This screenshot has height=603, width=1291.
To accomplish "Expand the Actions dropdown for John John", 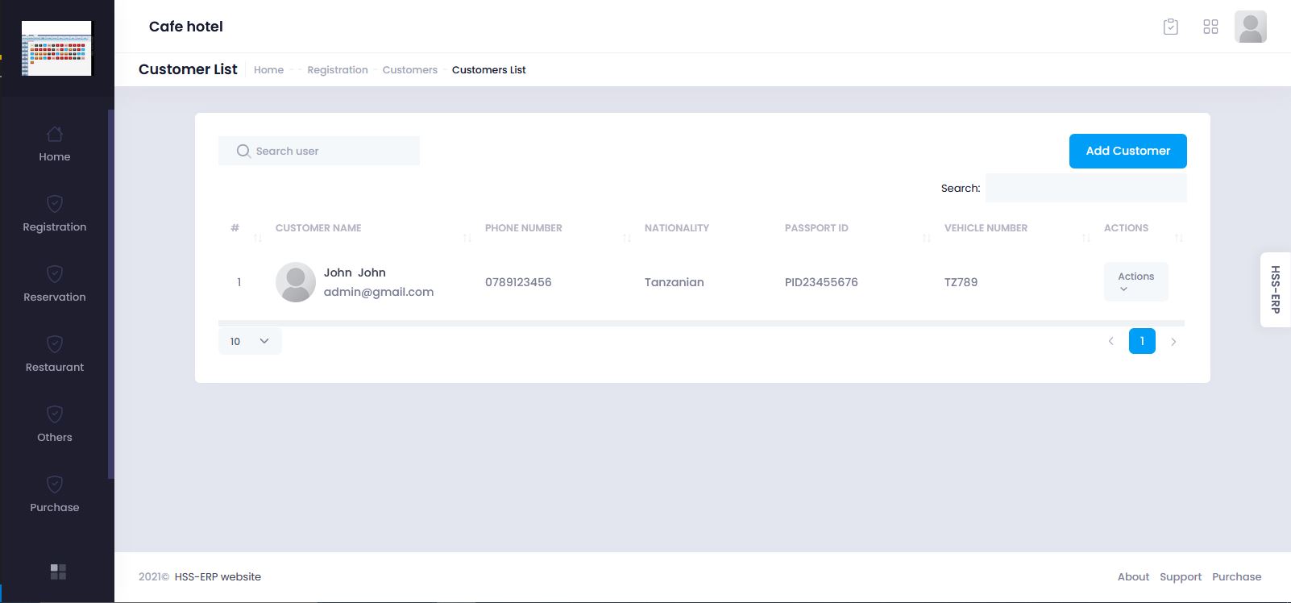I will point(1135,281).
